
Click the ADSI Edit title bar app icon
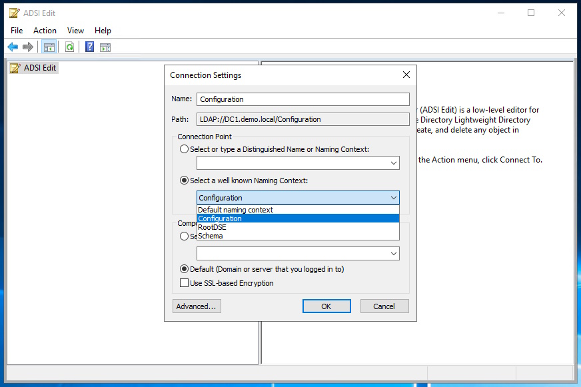(15, 13)
